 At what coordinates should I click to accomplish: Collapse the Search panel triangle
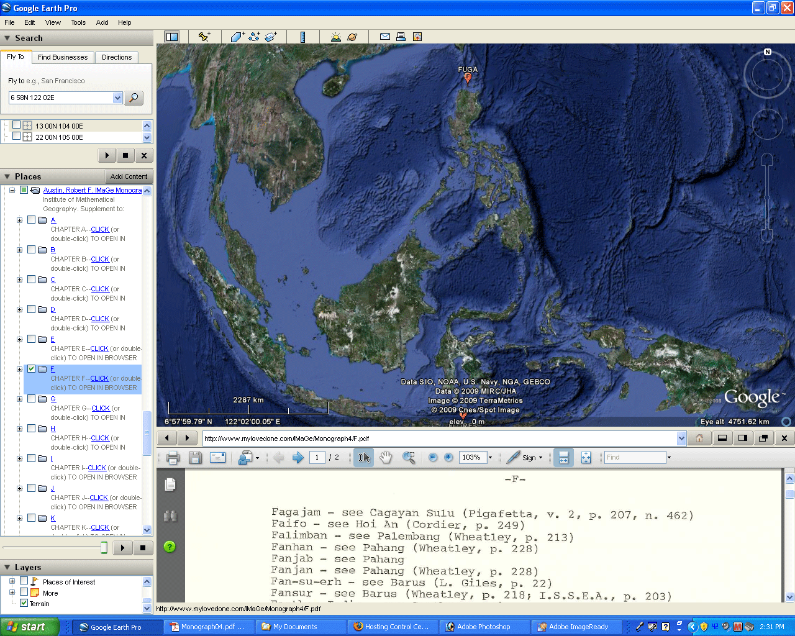[x=7, y=38]
